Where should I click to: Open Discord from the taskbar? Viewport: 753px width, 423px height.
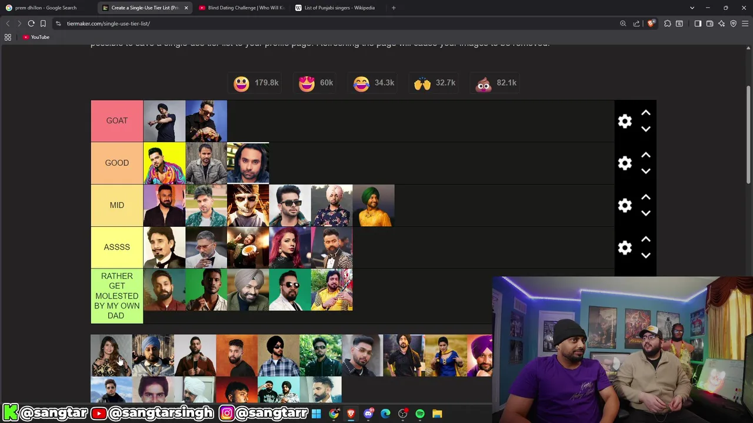click(x=368, y=414)
